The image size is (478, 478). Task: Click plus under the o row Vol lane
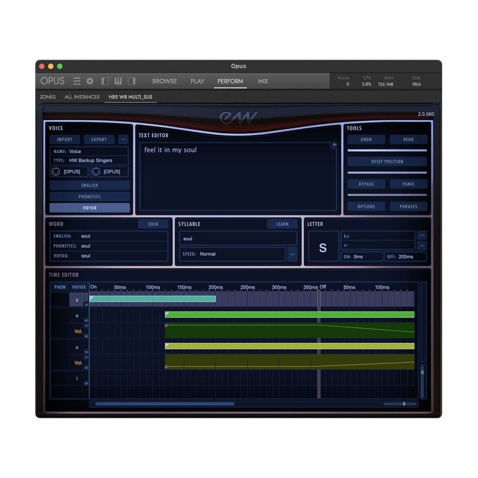tap(86, 336)
